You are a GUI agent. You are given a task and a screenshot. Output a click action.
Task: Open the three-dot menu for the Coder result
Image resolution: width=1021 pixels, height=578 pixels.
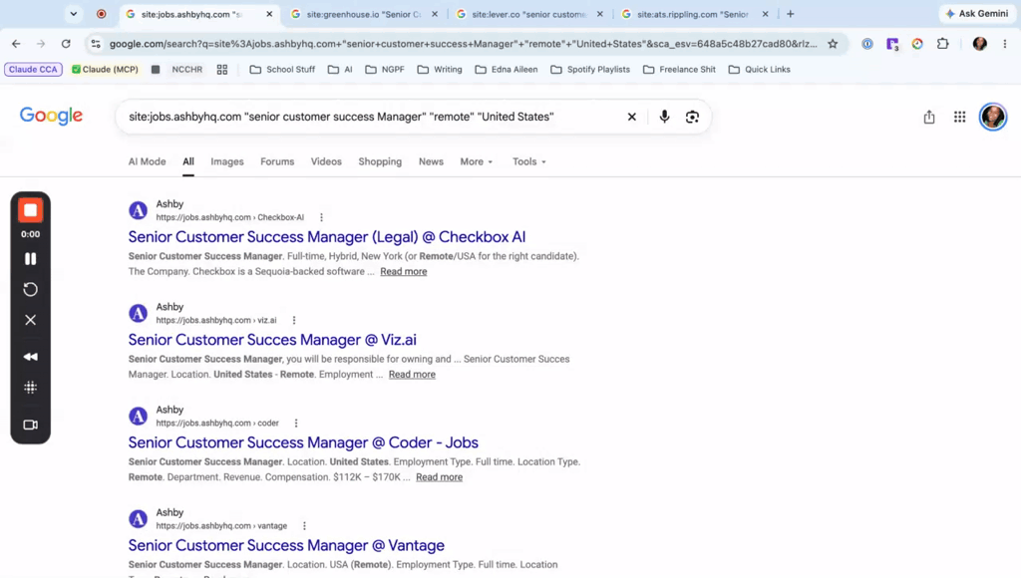pos(296,424)
